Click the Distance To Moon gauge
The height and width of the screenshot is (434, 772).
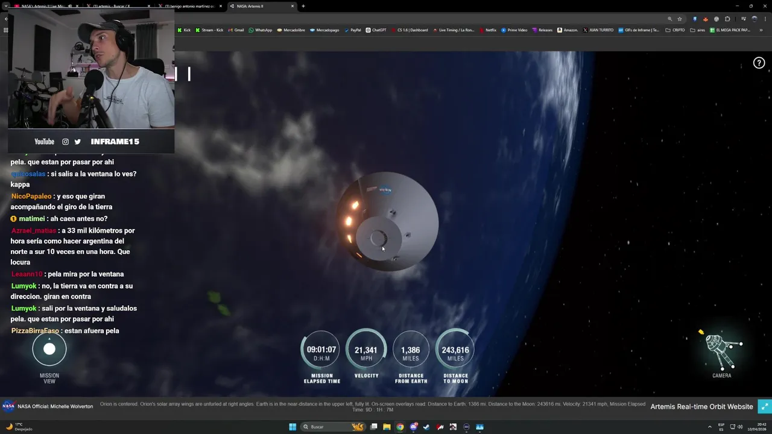click(x=455, y=349)
